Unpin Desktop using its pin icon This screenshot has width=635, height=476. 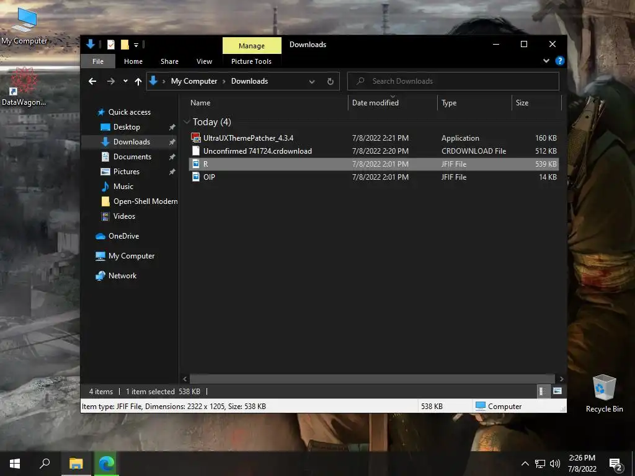pos(172,127)
